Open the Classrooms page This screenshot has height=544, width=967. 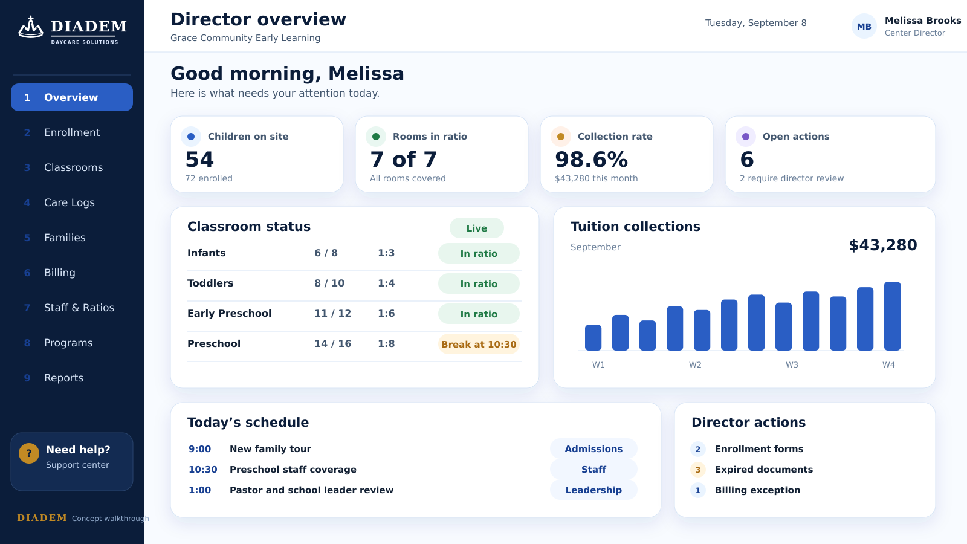coord(72,167)
